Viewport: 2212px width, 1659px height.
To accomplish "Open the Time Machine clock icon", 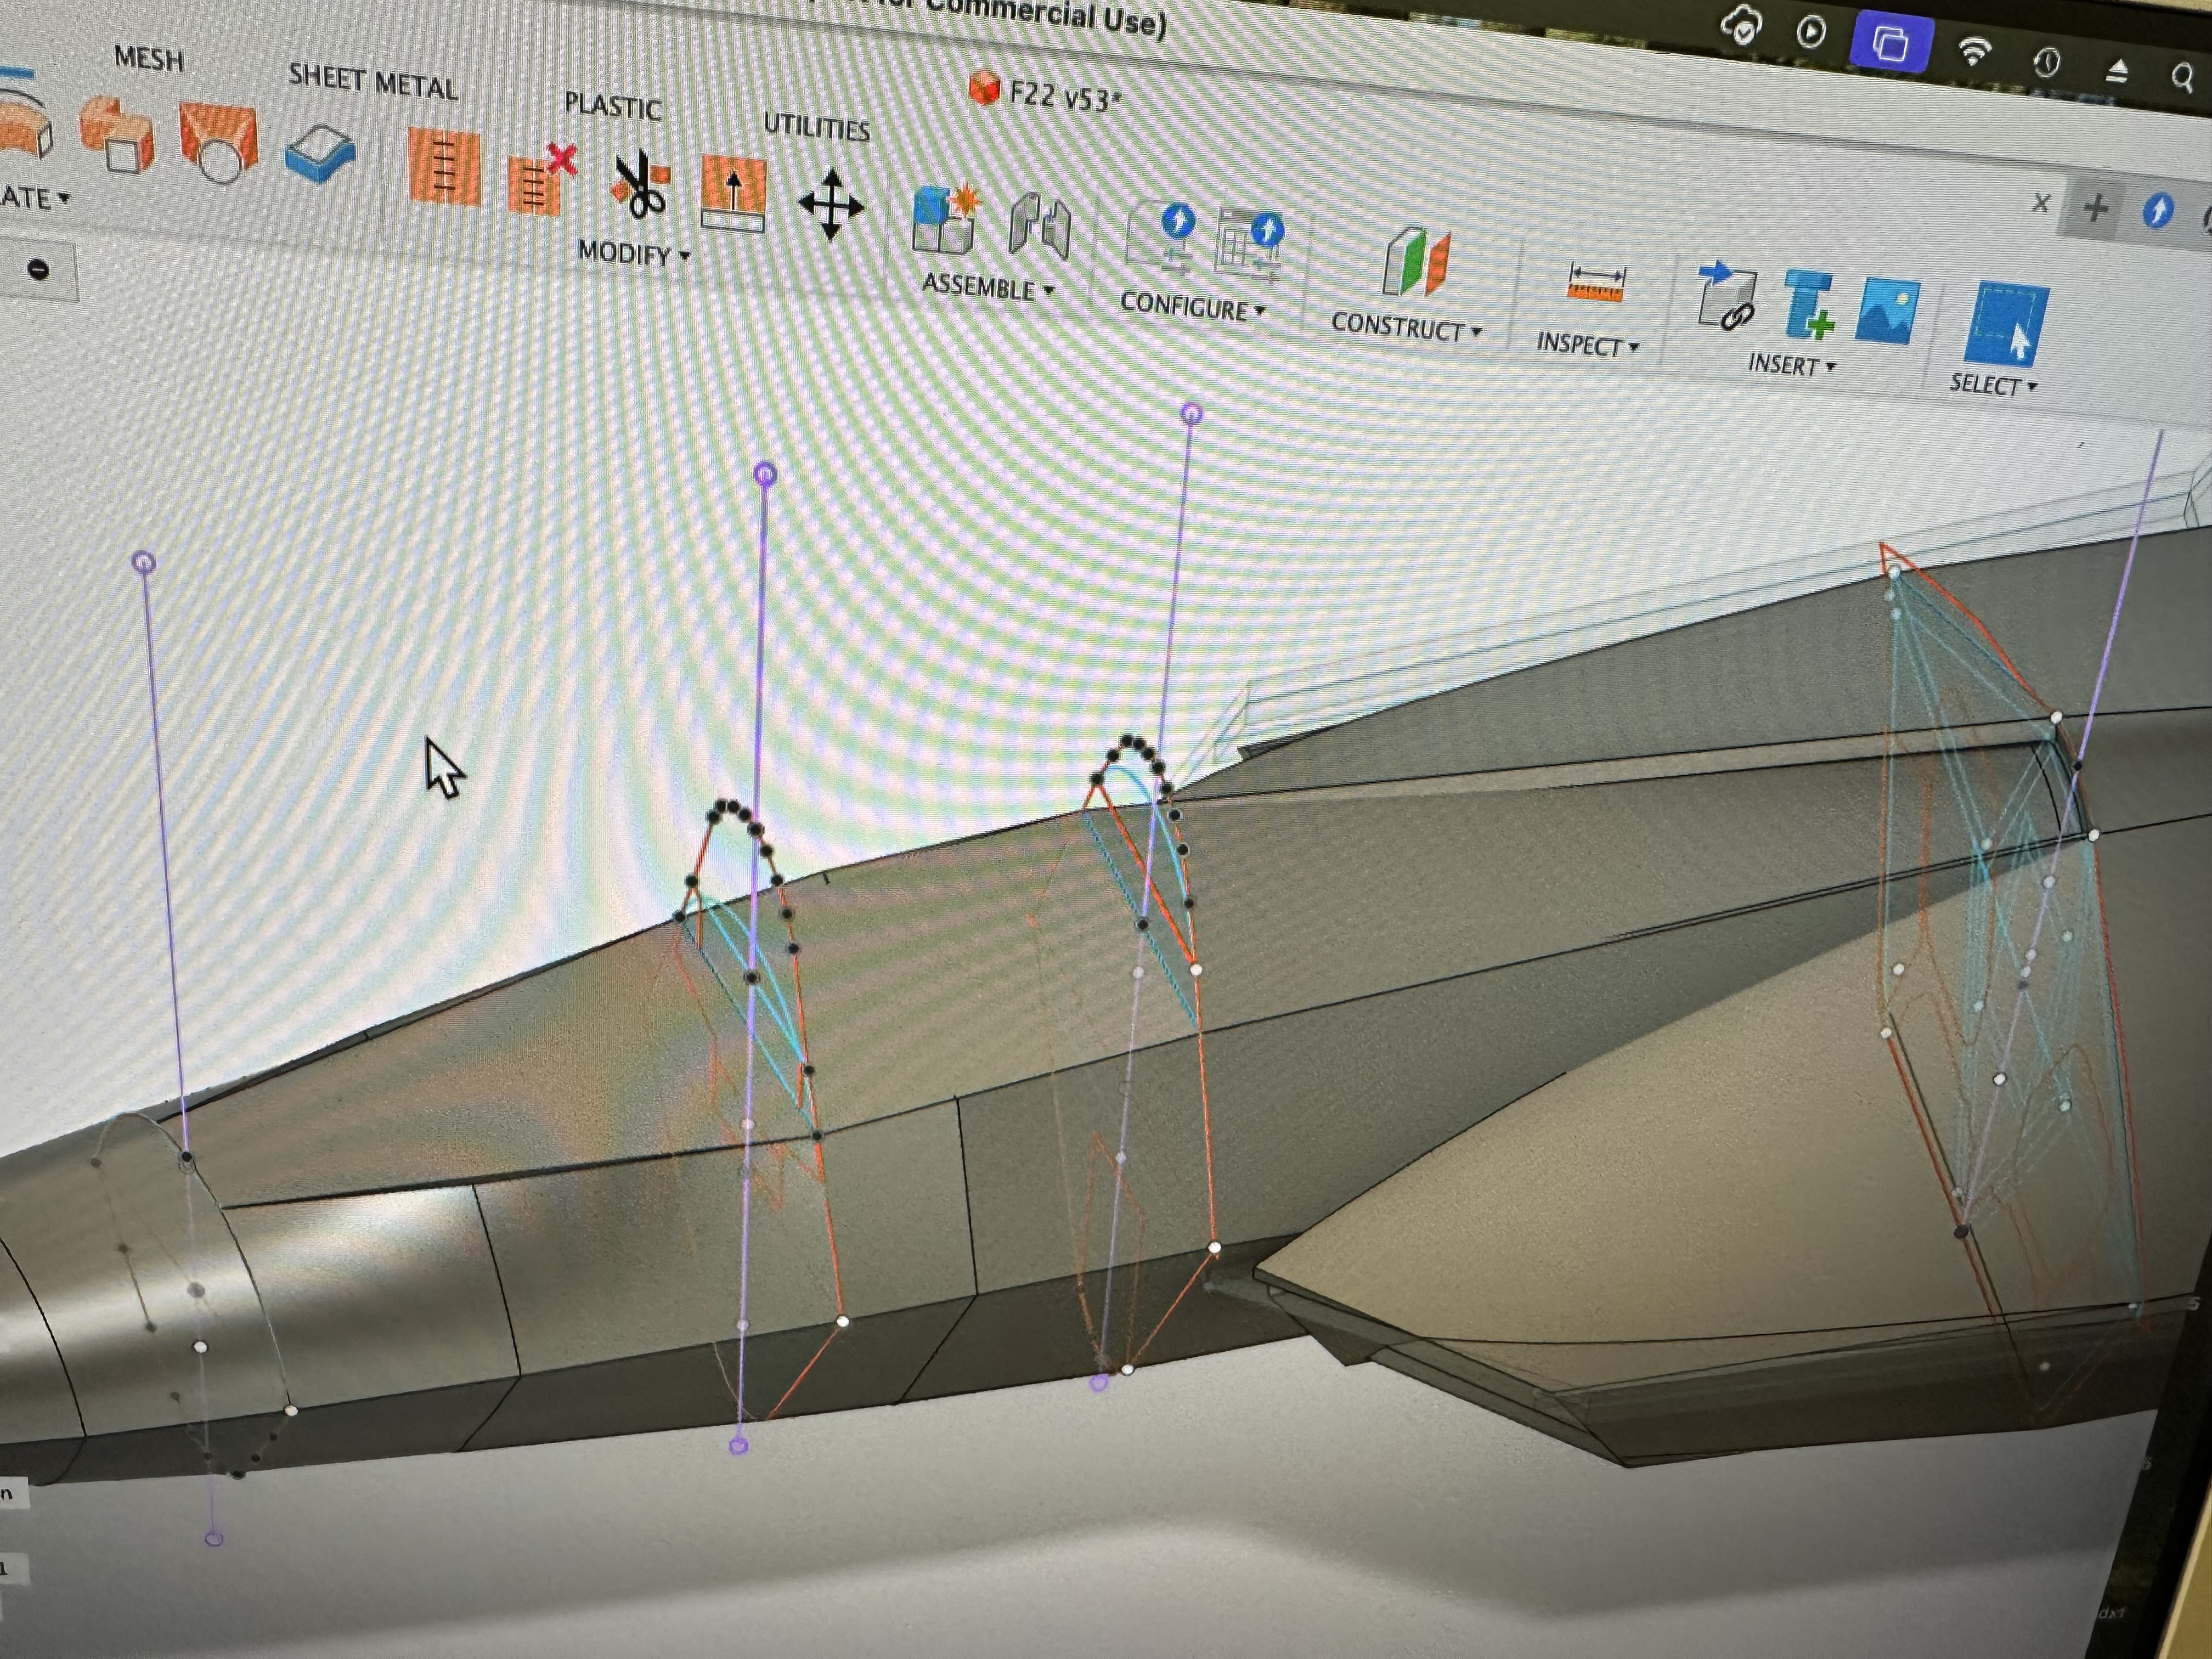I will (2047, 63).
